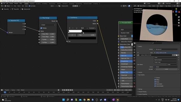Open Equirectangular projection dropdown

point(165,60)
